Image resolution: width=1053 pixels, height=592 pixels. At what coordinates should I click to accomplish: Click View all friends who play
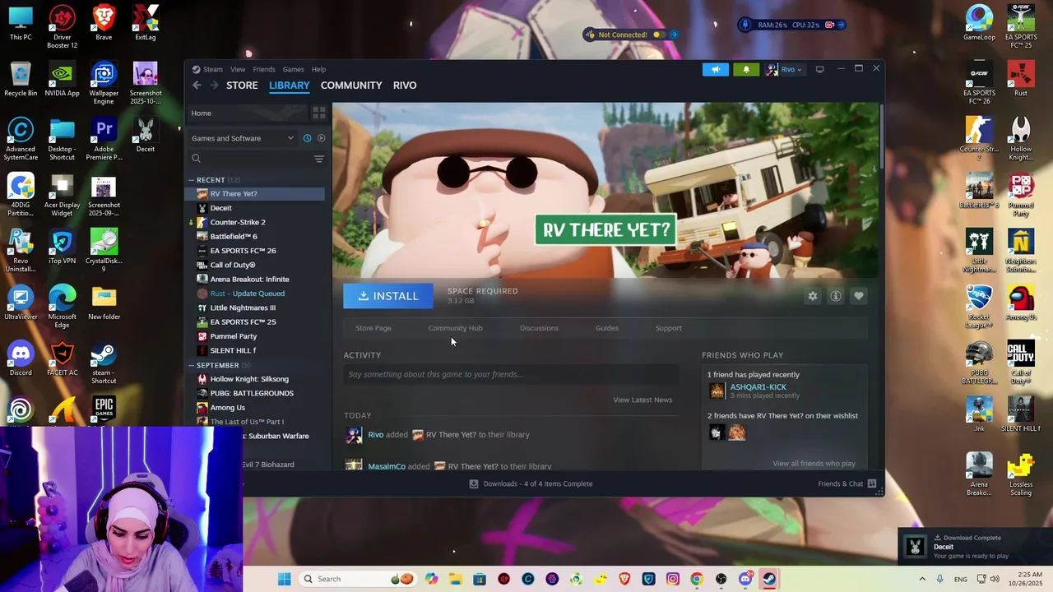pyautogui.click(x=814, y=464)
